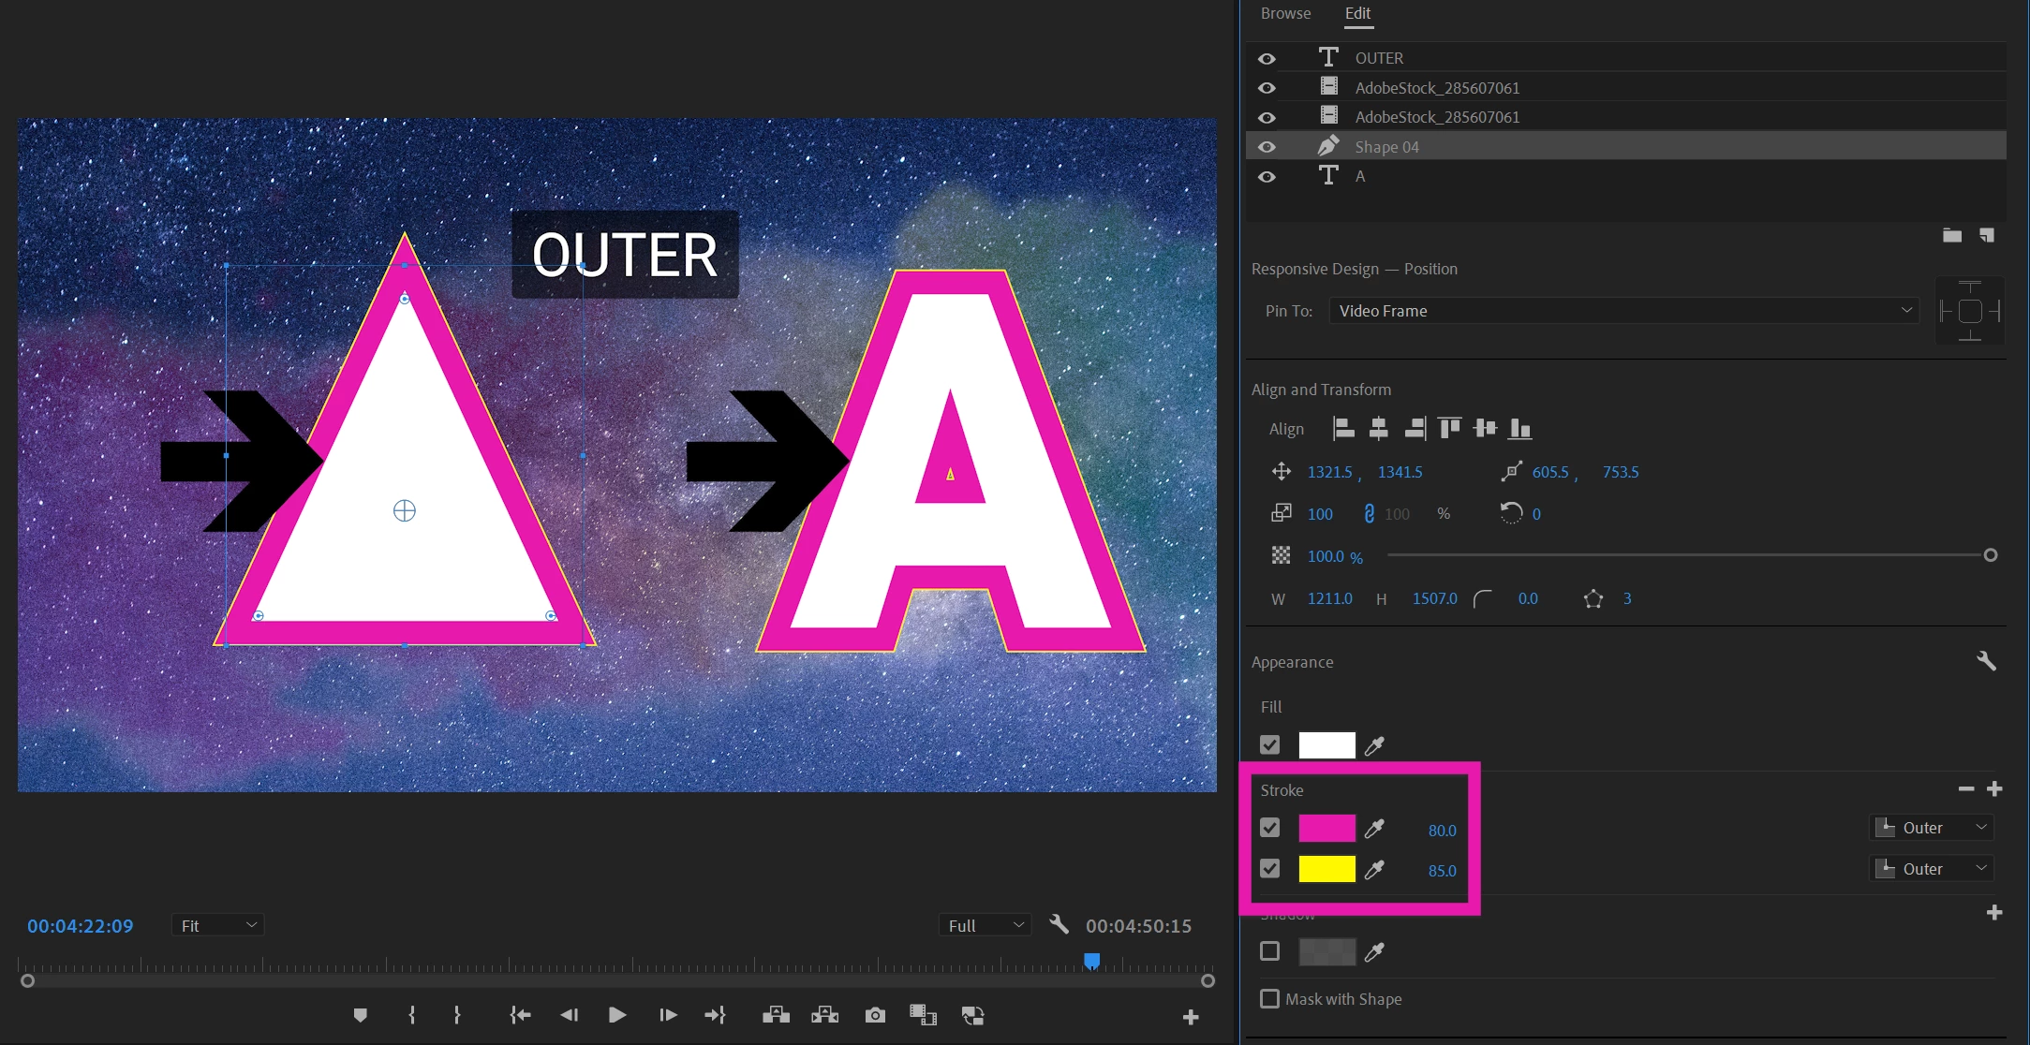Check Mask with Shape option
The width and height of the screenshot is (2030, 1045).
(1269, 999)
